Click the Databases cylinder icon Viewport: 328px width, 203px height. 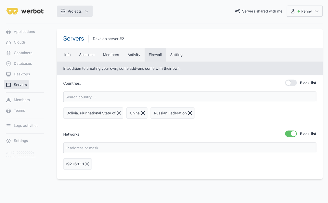[8, 64]
